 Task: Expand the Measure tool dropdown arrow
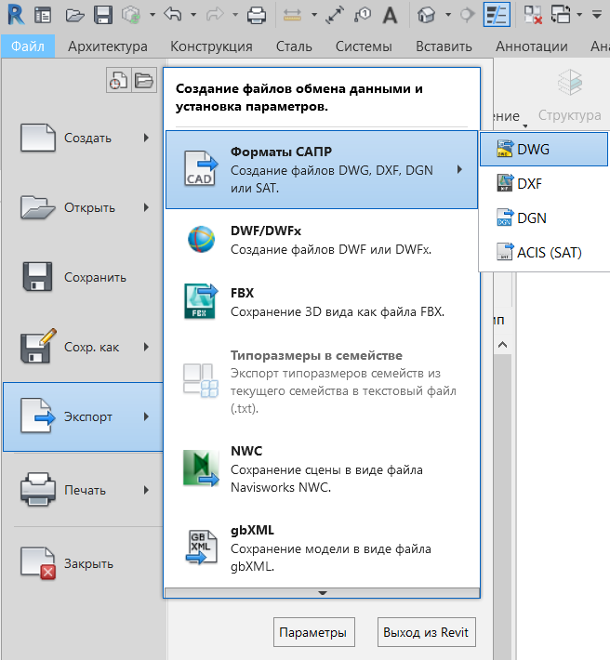314,15
